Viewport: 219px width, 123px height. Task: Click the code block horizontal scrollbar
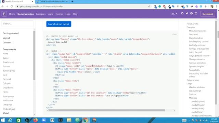click(x=107, y=110)
